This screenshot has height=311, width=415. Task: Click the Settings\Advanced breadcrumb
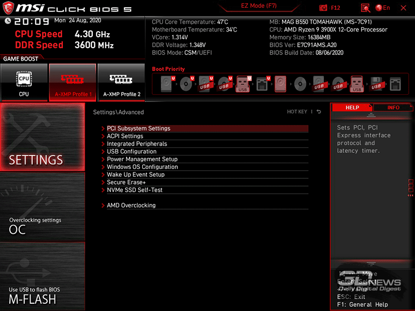coord(118,112)
